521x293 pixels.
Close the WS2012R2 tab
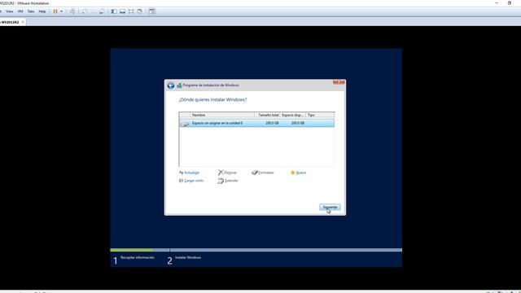23,22
